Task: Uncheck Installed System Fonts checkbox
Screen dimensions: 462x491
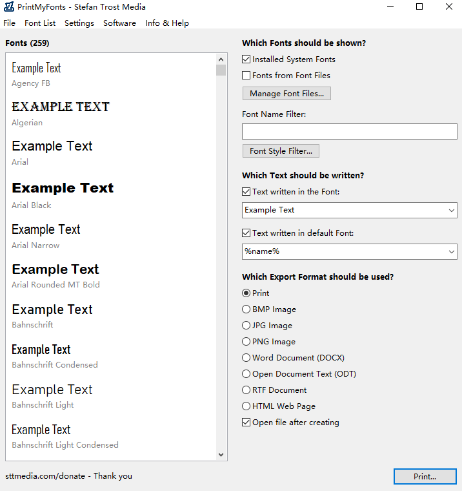Action: [x=246, y=59]
